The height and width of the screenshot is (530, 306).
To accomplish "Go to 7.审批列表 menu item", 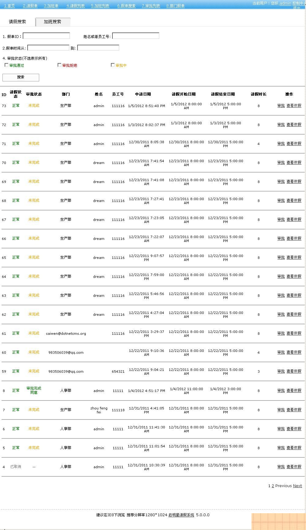I will click(151, 6).
